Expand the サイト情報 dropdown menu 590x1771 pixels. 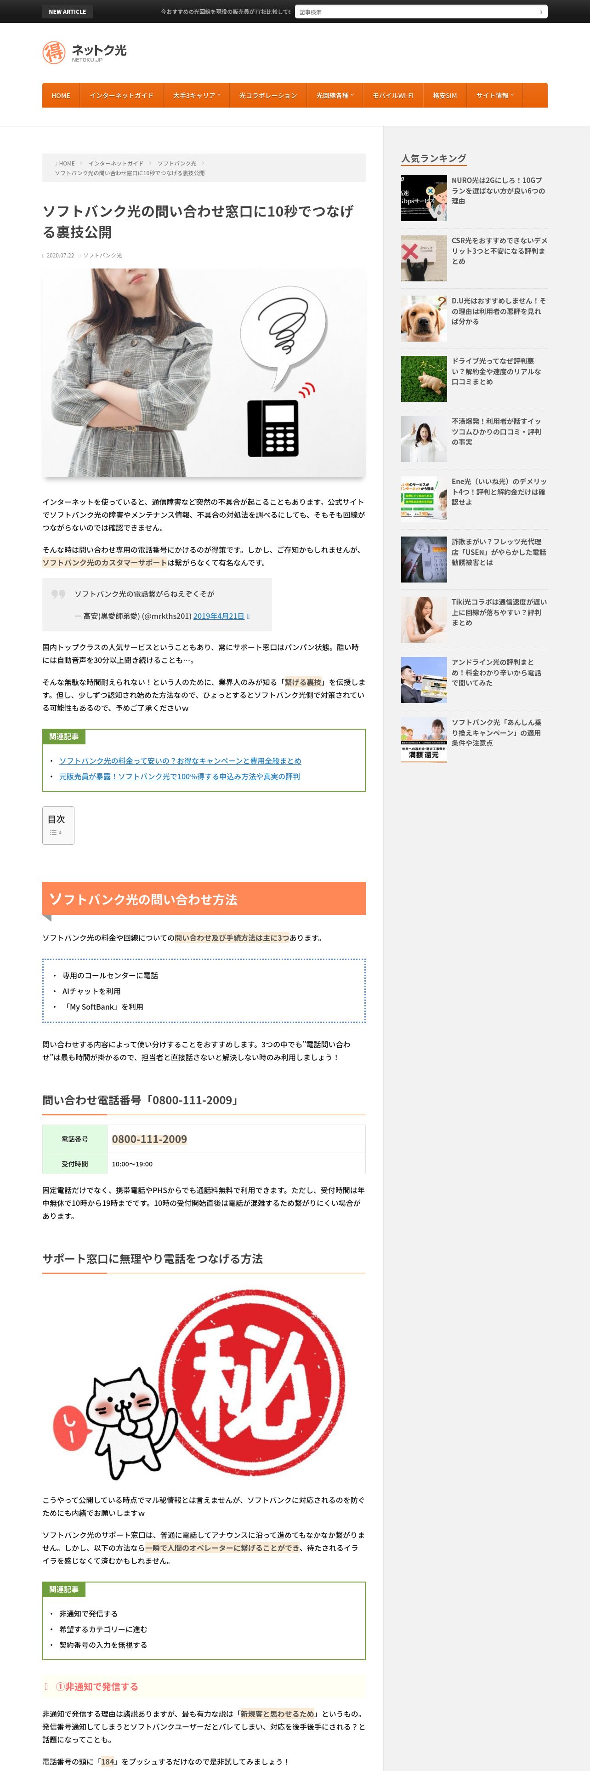pyautogui.click(x=495, y=96)
